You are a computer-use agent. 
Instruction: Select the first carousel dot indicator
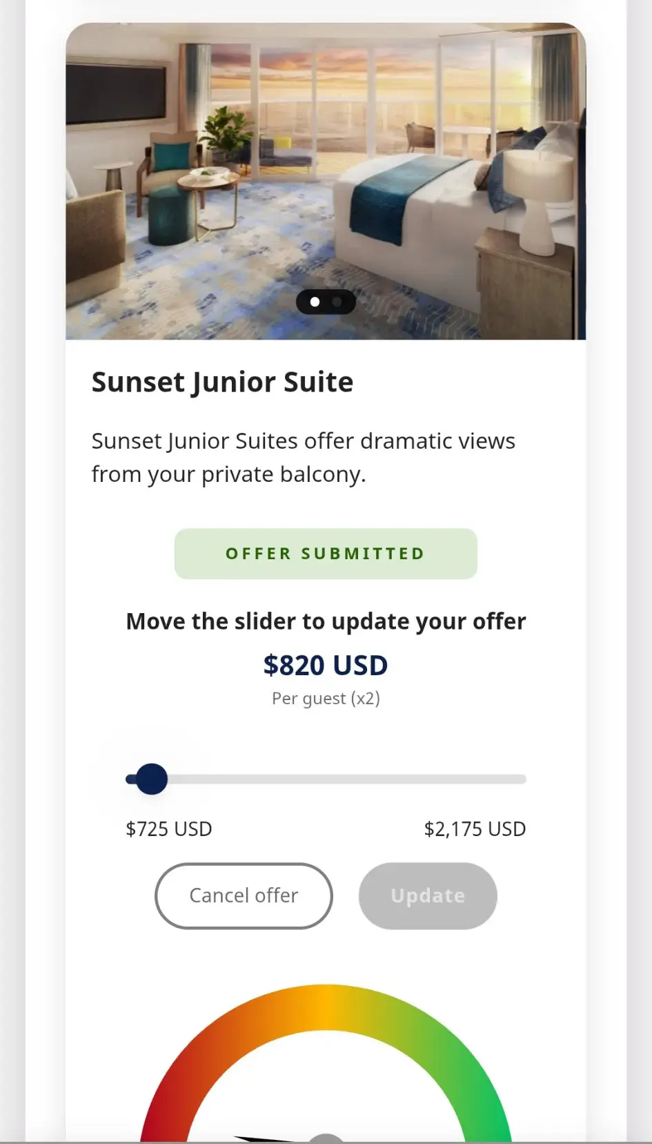tap(315, 302)
